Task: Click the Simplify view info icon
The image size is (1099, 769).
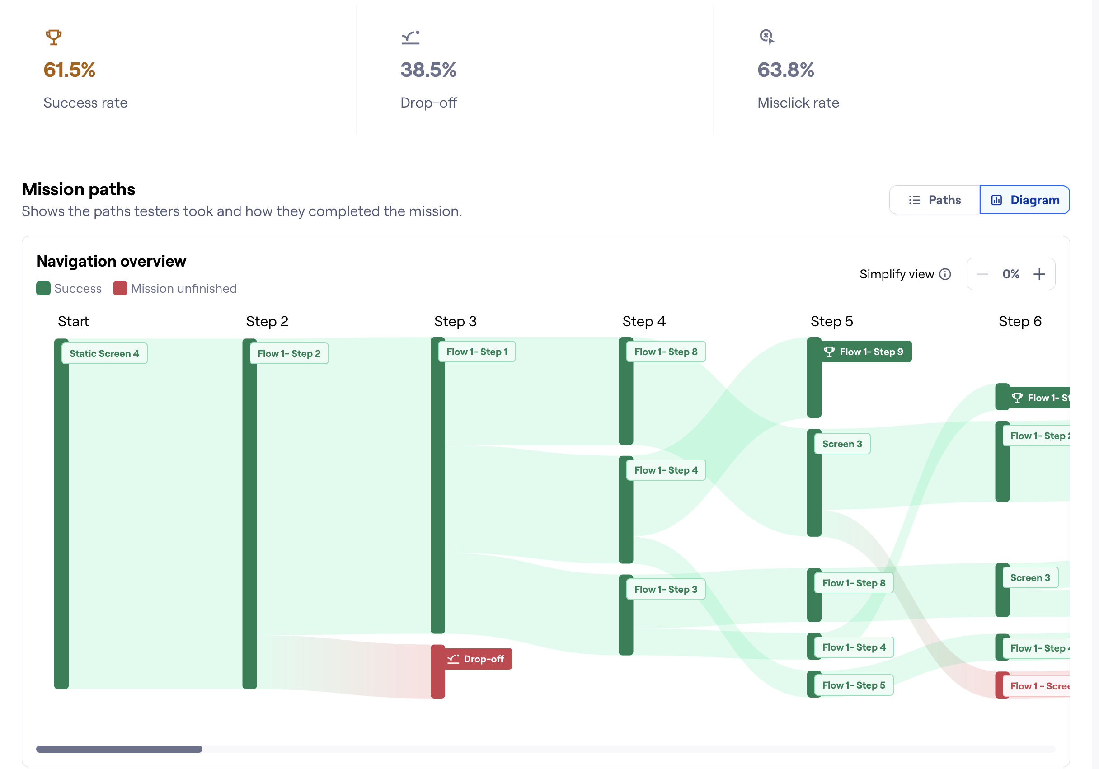Action: coord(945,274)
